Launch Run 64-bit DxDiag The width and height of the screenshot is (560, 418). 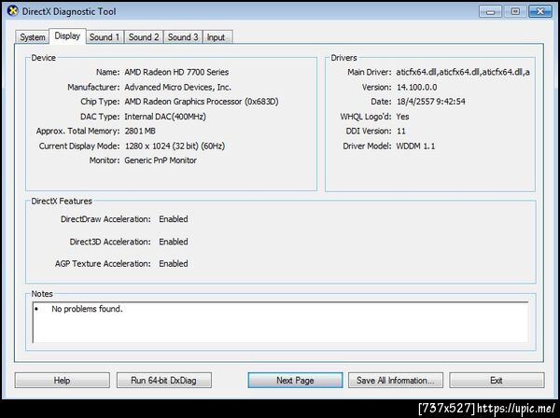(x=164, y=381)
